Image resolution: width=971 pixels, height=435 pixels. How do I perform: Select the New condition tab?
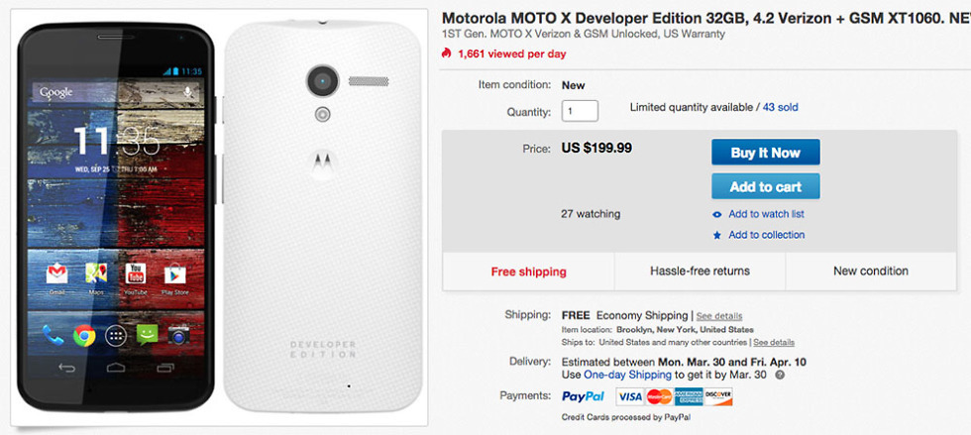coord(870,272)
